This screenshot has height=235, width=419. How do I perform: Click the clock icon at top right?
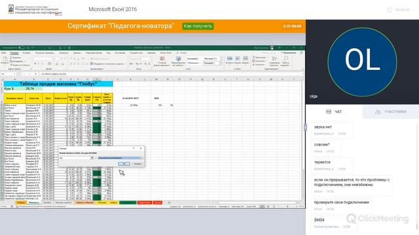click(390, 10)
